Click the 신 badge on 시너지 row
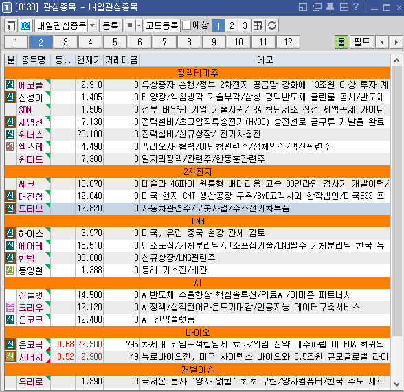This screenshot has width=404, height=392. [x=10, y=357]
